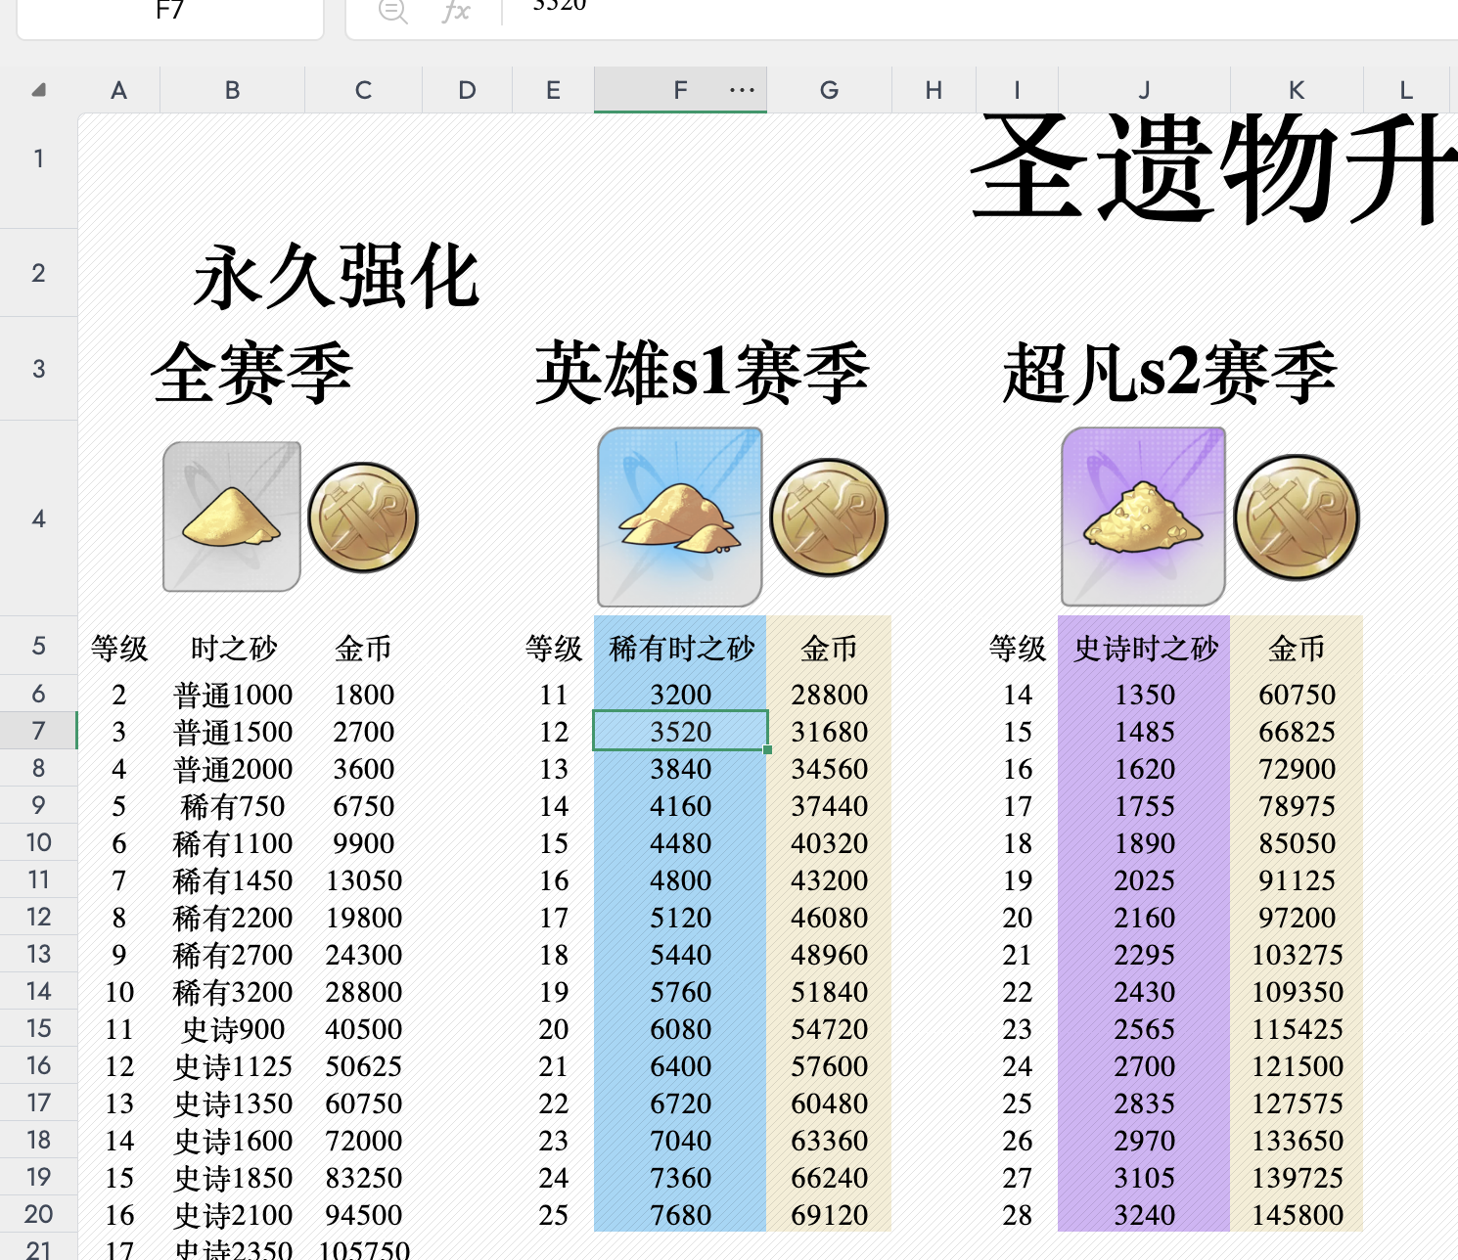Select the cell containing 145800

tap(1298, 1215)
